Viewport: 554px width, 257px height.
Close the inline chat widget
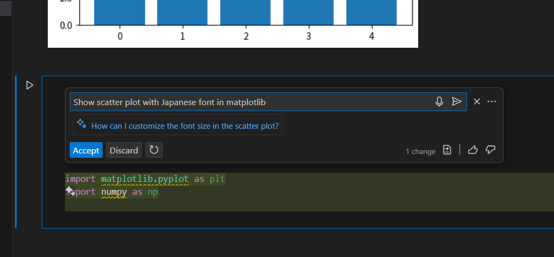click(477, 101)
